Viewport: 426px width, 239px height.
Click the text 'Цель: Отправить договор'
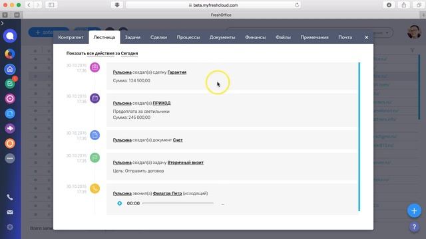click(x=138, y=171)
